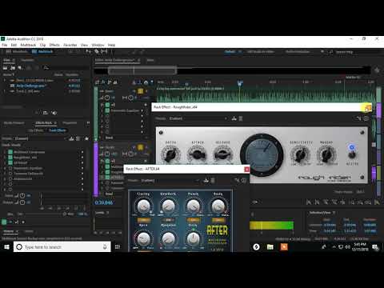Toggle track 1 Parametric Equalizer slot power
384x288 pixels.
107,110
